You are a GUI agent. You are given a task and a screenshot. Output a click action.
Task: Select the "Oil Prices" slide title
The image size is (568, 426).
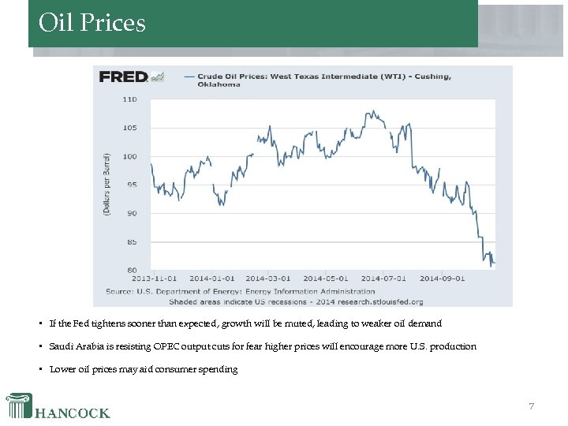click(x=92, y=23)
